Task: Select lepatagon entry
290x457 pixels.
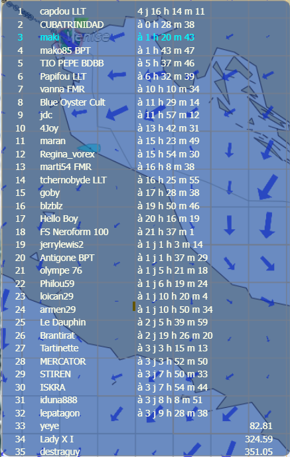Action: [x=60, y=413]
